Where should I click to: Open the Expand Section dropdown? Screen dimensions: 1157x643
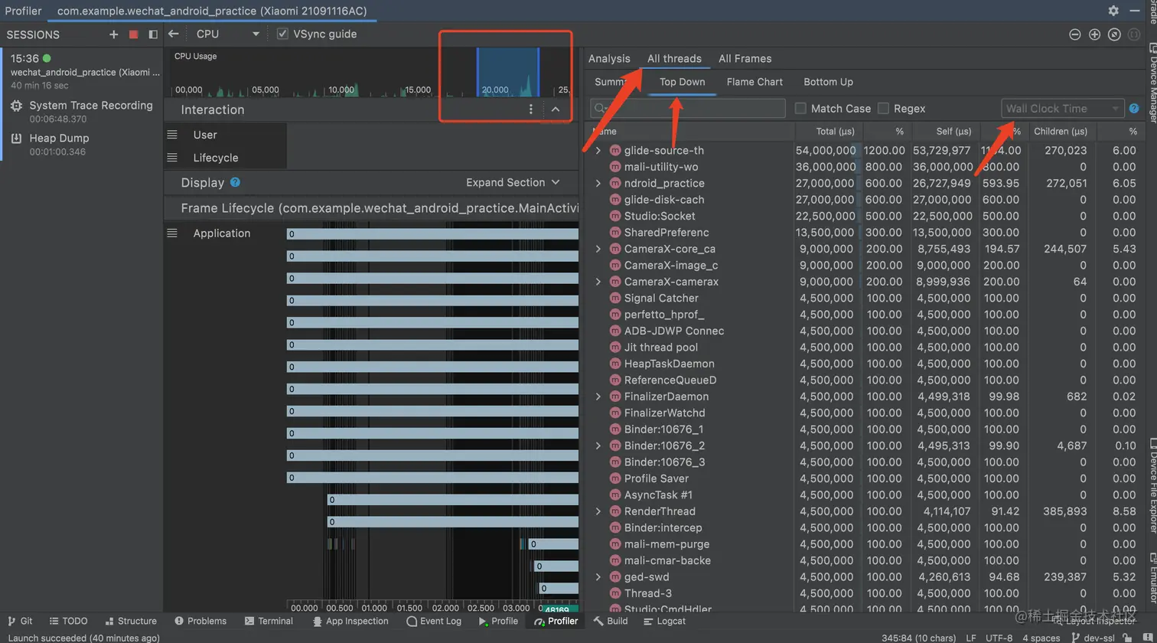(513, 182)
